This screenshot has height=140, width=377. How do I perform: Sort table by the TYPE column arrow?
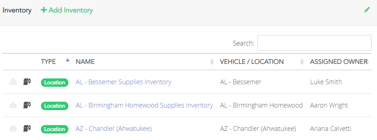tap(68, 60)
